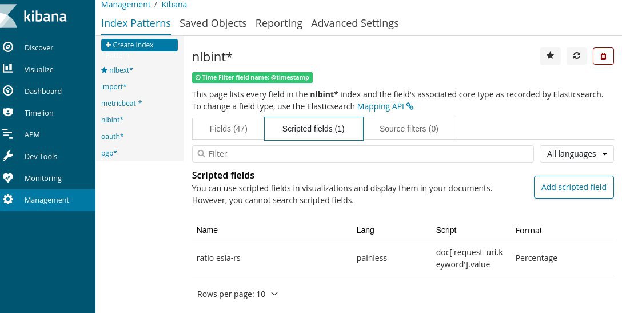Image resolution: width=622 pixels, height=313 pixels.
Task: Click the Time Filter field name badge
Action: (252, 77)
